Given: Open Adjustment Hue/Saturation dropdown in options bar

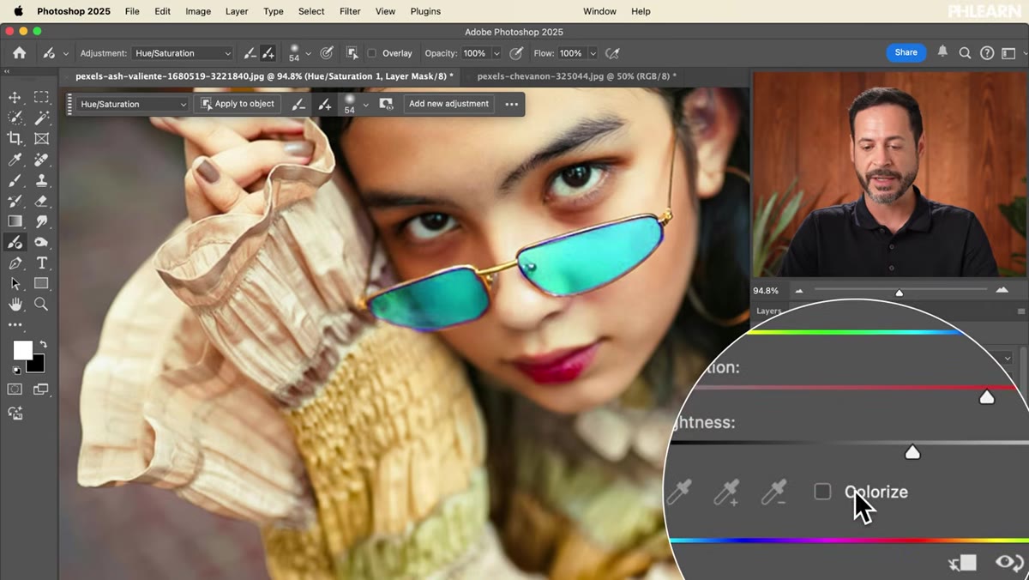Looking at the screenshot, I should pyautogui.click(x=183, y=53).
